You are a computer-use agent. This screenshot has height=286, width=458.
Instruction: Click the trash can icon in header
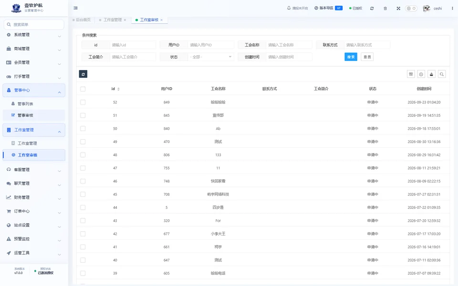[x=385, y=9]
